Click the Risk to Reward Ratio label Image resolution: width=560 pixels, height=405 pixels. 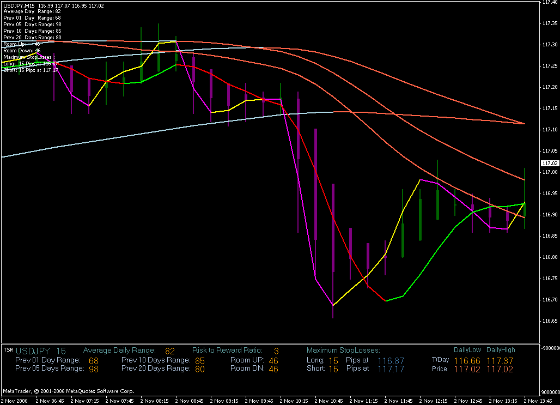pyautogui.click(x=227, y=350)
